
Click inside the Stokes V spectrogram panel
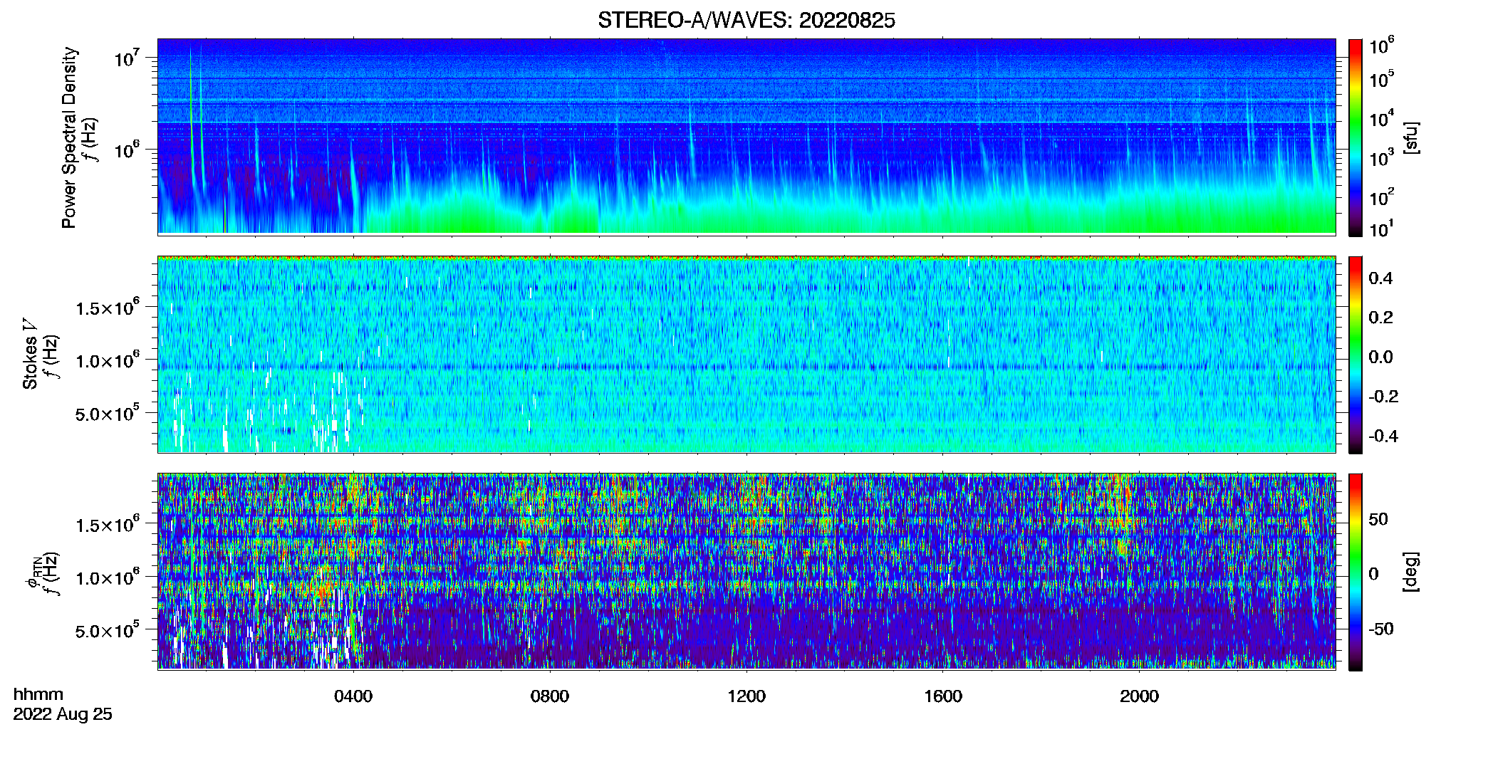746,354
